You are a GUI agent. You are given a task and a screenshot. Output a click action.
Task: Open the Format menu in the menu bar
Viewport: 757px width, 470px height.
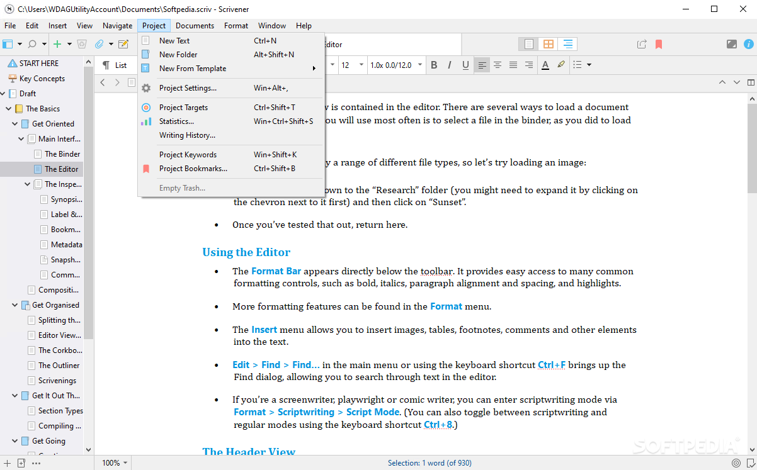tap(236, 26)
